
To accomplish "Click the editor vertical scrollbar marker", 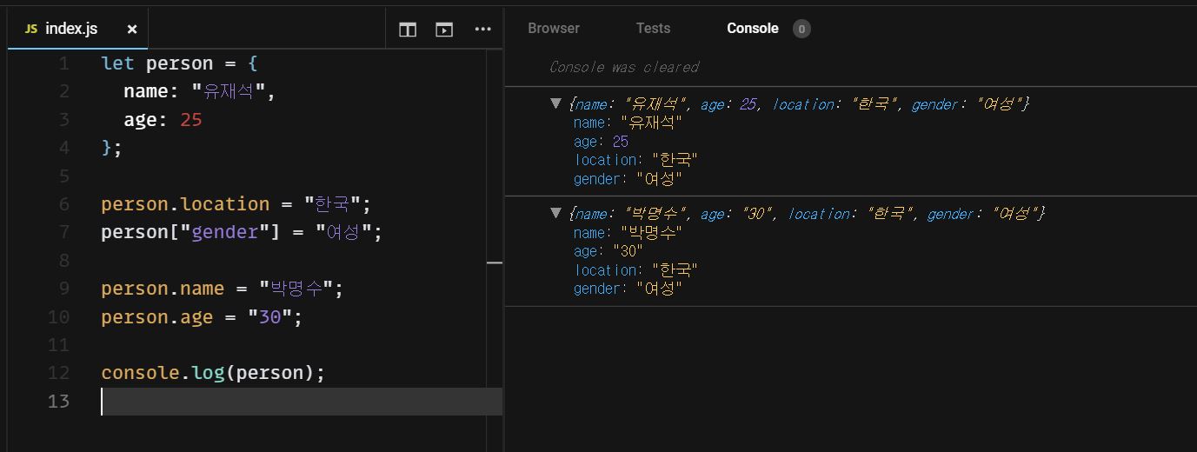I will point(495,263).
